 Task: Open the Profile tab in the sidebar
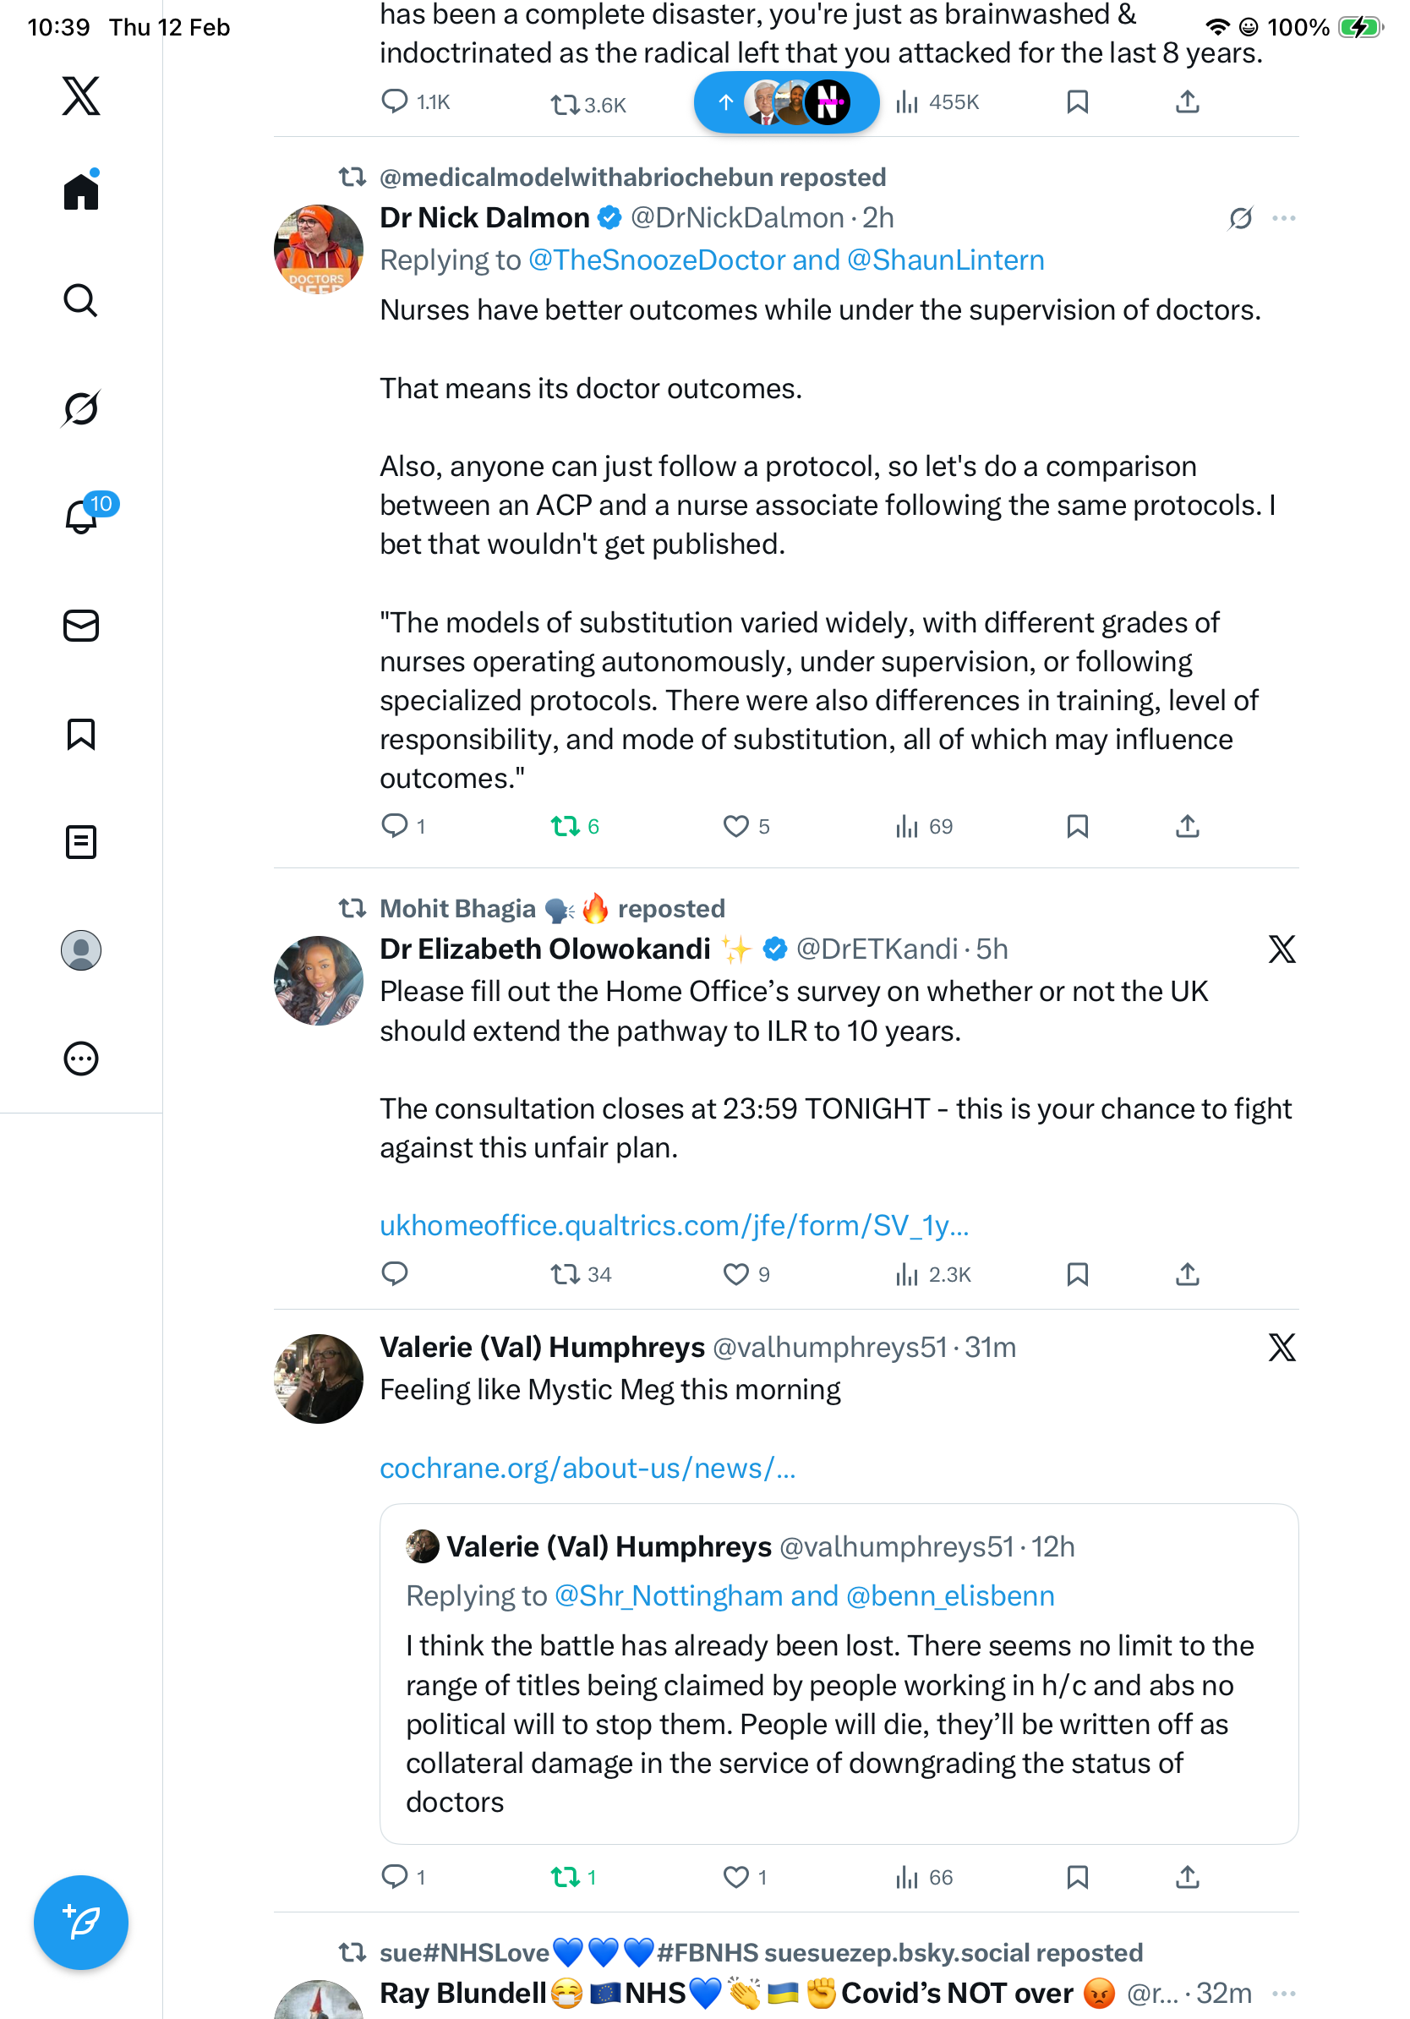81,950
